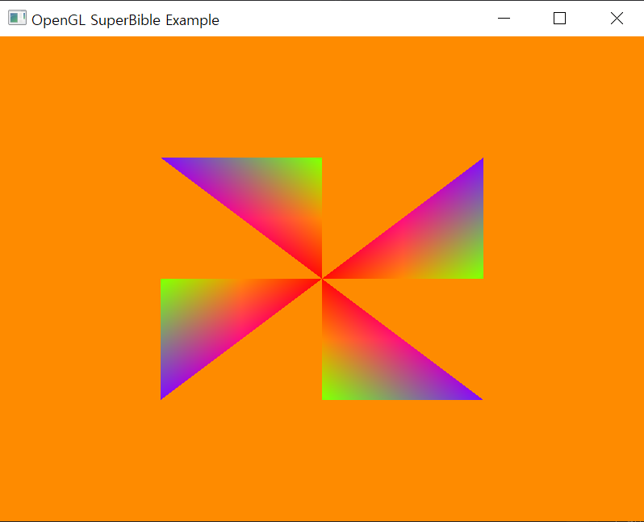Close the OpenGL SuperBible Example window

pyautogui.click(x=617, y=18)
